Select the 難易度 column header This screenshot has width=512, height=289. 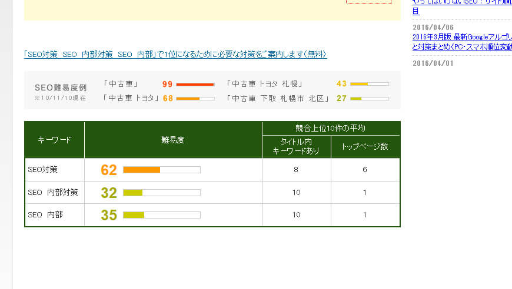pos(173,140)
